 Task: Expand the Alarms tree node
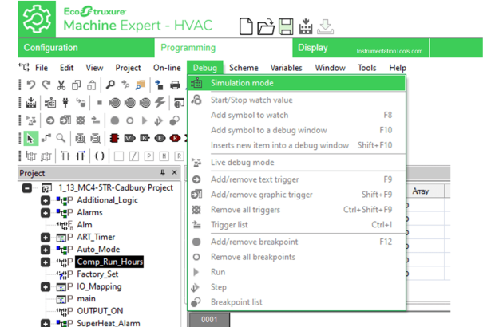pyautogui.click(x=46, y=213)
